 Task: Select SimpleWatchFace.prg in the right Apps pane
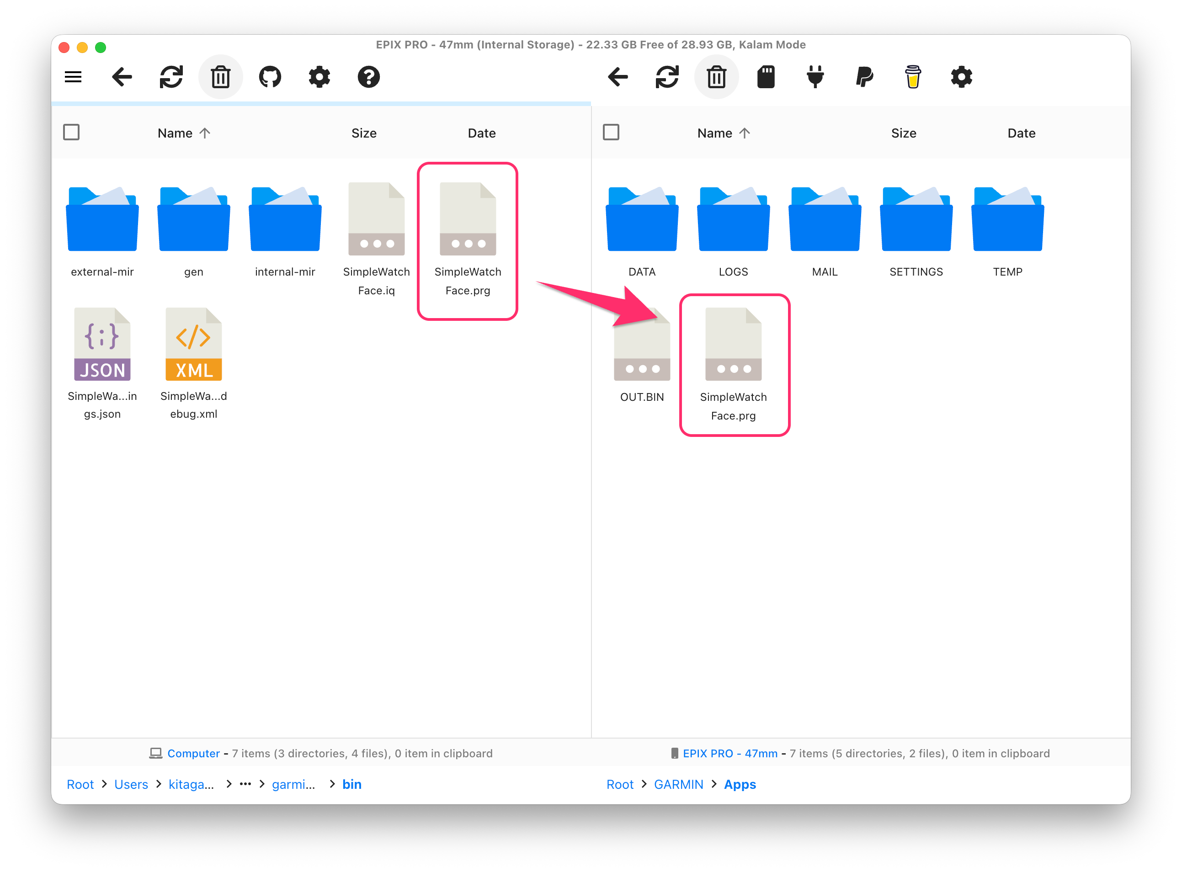click(x=733, y=365)
